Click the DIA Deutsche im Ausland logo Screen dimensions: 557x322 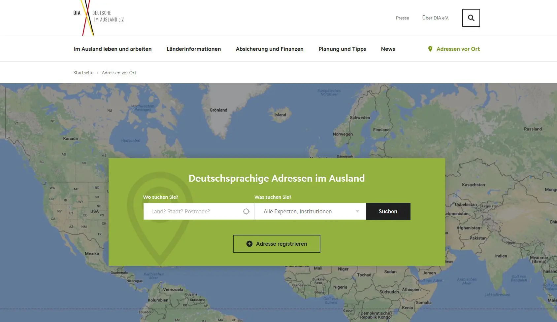click(x=99, y=18)
